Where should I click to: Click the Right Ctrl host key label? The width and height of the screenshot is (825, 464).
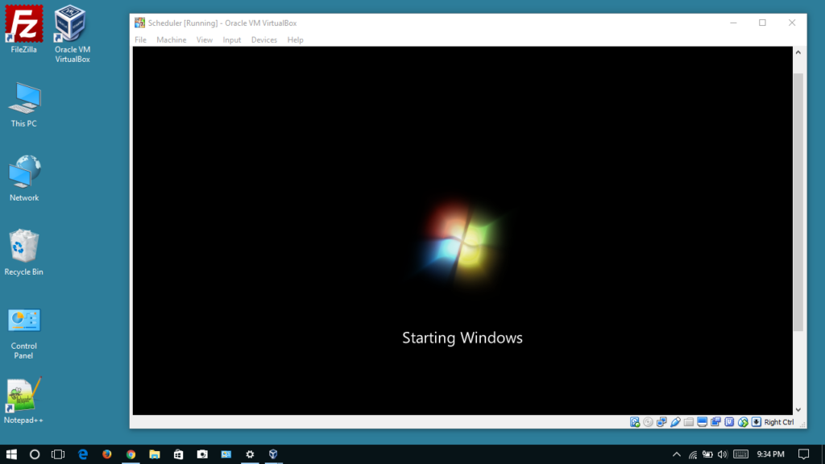point(779,422)
